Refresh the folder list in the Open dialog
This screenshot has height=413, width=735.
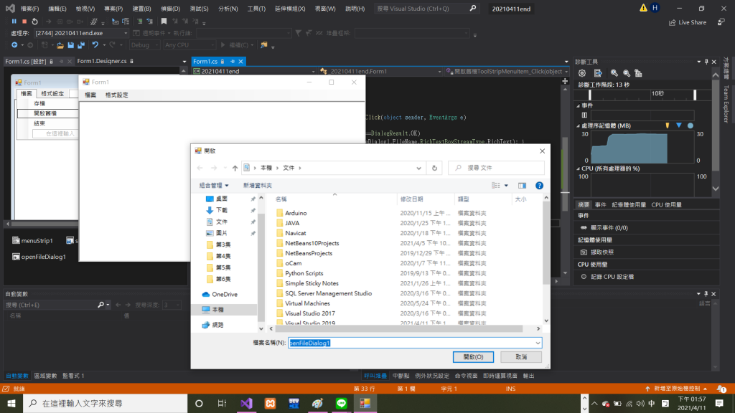434,168
